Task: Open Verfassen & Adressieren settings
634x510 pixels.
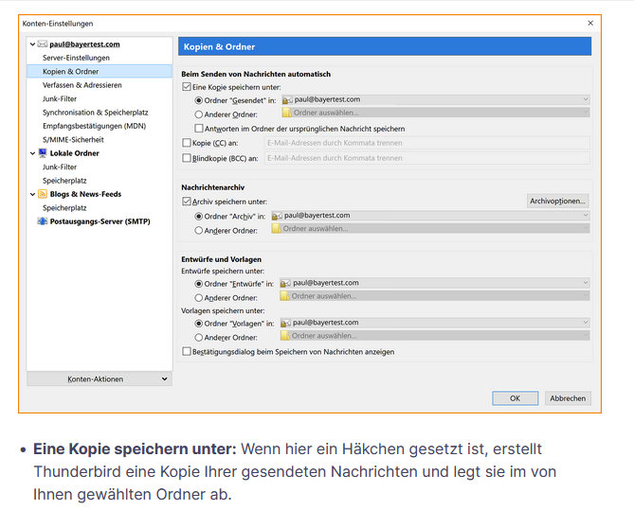Action: pos(82,85)
